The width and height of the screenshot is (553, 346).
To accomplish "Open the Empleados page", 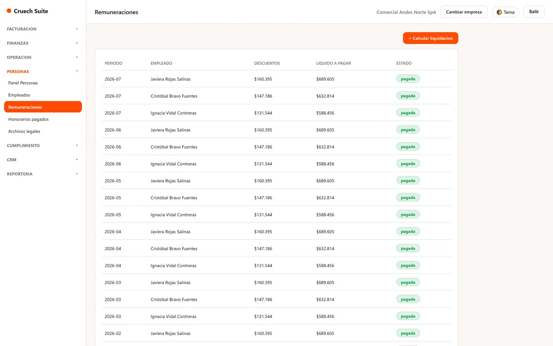I will click(43, 95).
